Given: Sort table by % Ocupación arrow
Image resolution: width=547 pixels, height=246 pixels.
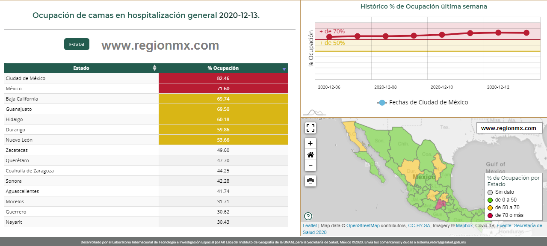Looking at the screenshot, I should pos(284,69).
